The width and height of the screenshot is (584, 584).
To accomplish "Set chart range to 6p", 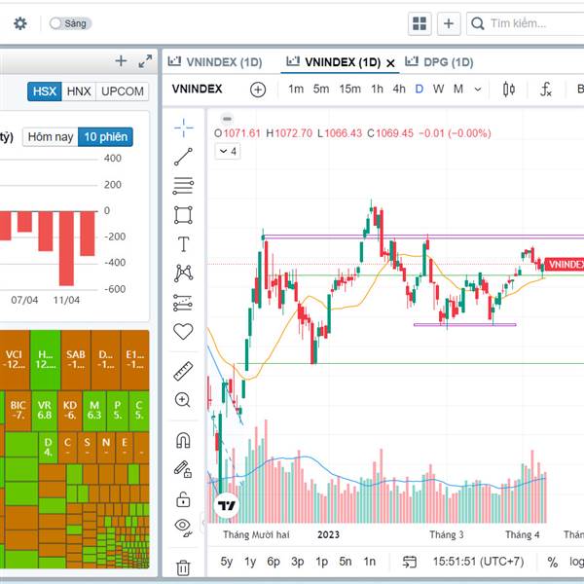I will coord(274,562).
